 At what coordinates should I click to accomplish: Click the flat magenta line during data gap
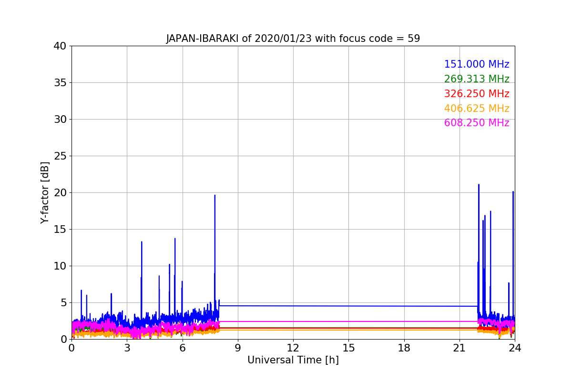click(x=348, y=321)
